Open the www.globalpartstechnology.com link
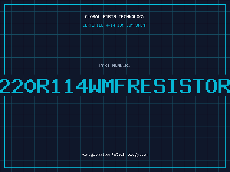This screenshot has height=172, width=230. click(x=115, y=155)
